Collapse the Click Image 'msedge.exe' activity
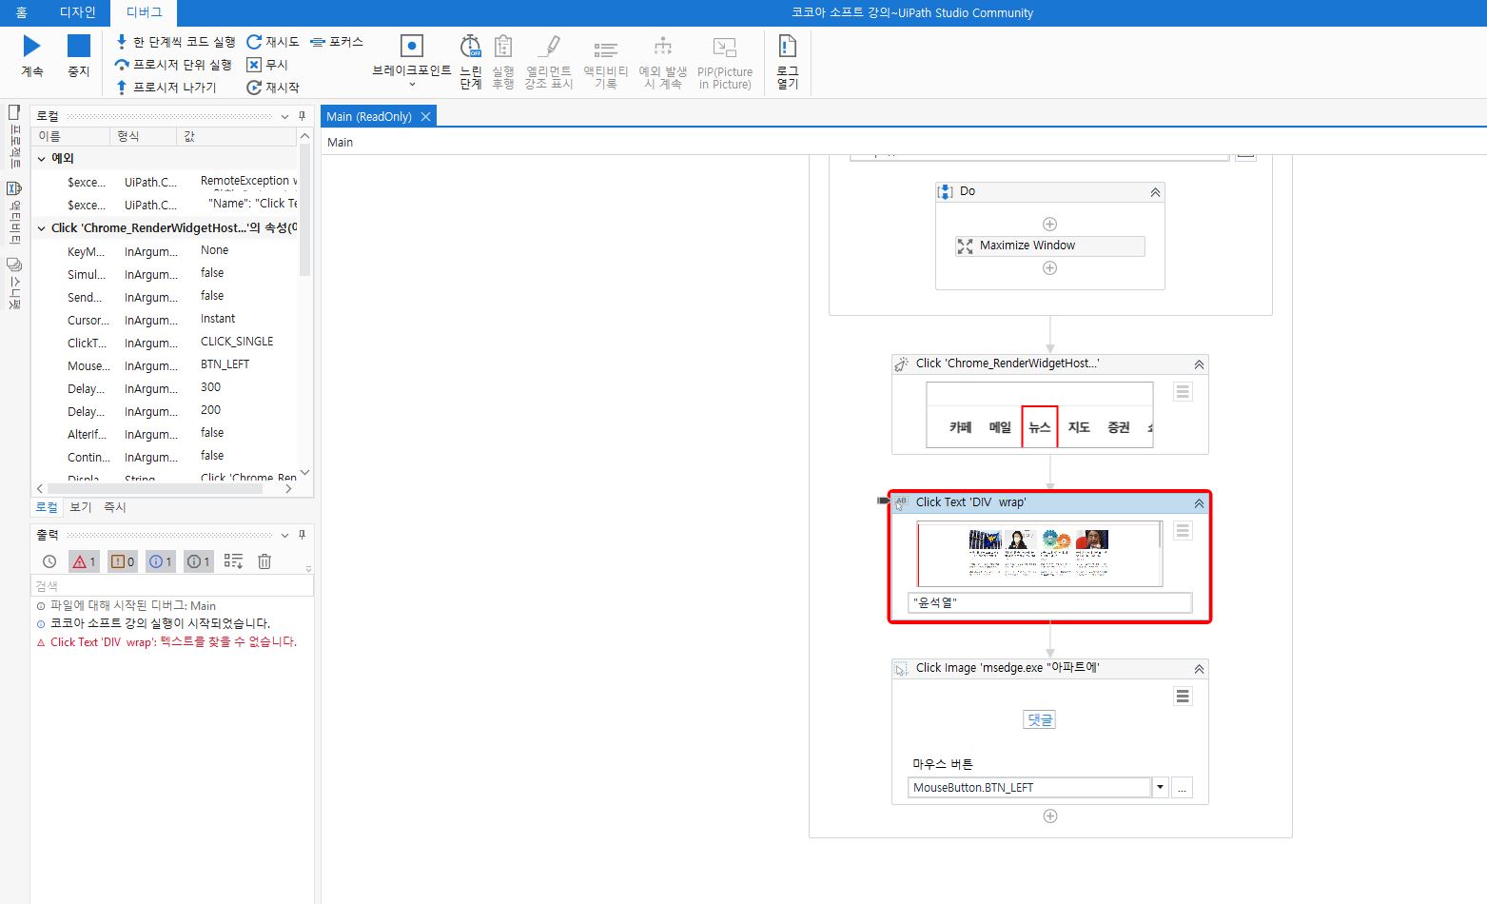This screenshot has width=1487, height=904. click(x=1199, y=669)
